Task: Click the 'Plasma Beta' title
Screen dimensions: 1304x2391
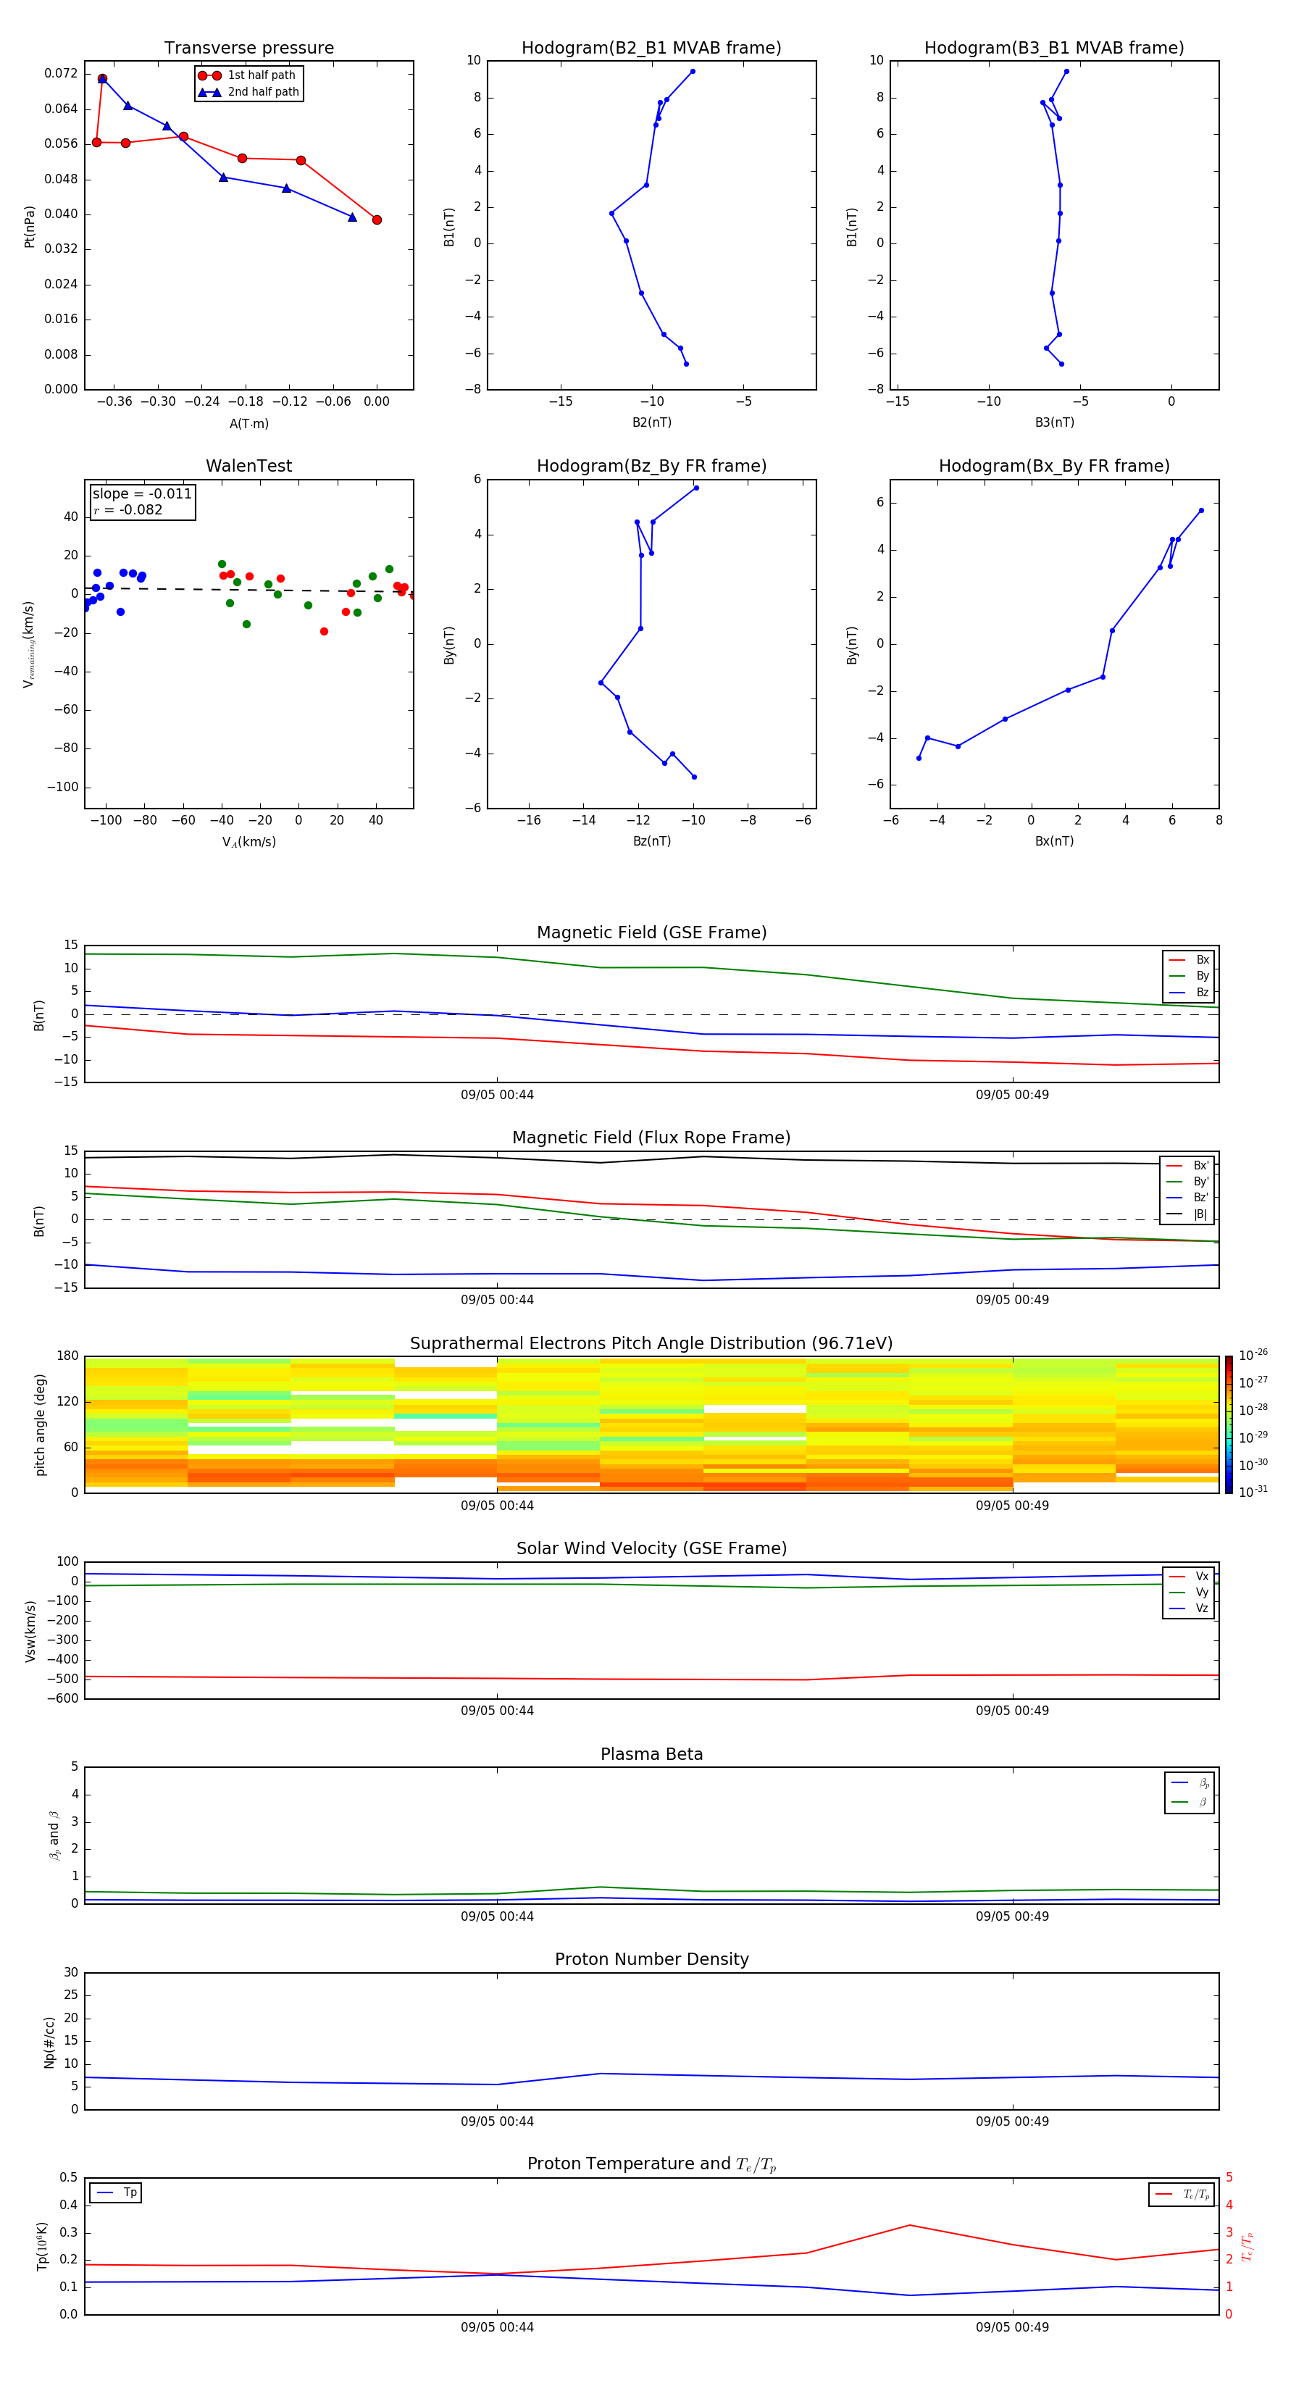Action: [x=651, y=1754]
